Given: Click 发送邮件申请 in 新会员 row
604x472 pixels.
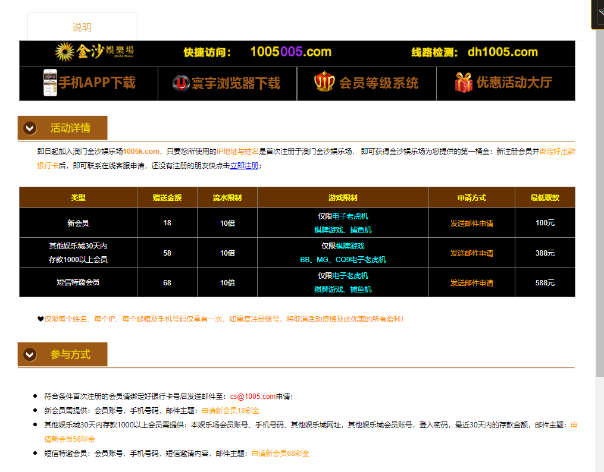Looking at the screenshot, I should point(471,223).
